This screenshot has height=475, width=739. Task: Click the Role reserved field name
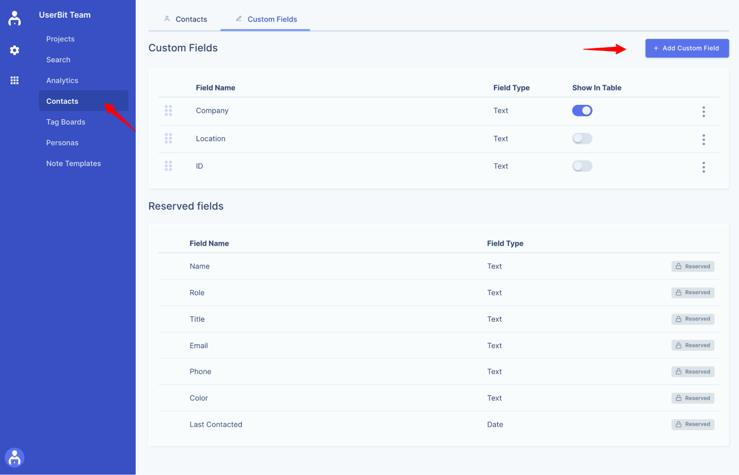point(197,293)
